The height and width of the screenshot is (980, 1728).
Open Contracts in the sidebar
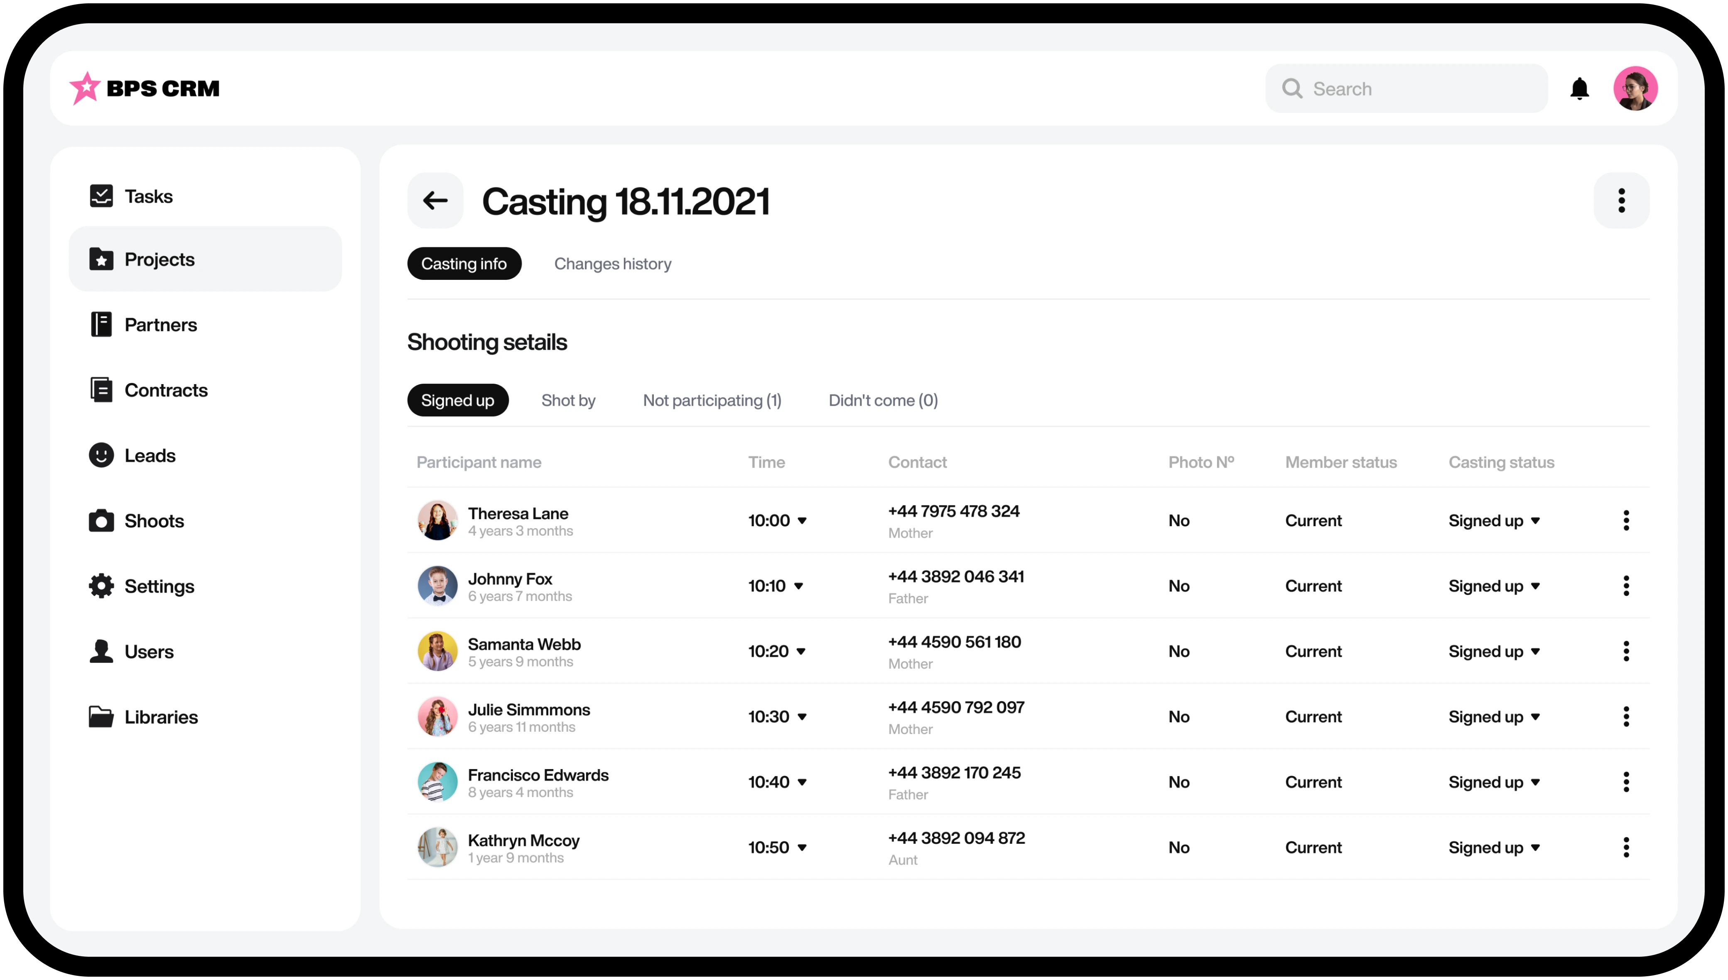click(205, 390)
